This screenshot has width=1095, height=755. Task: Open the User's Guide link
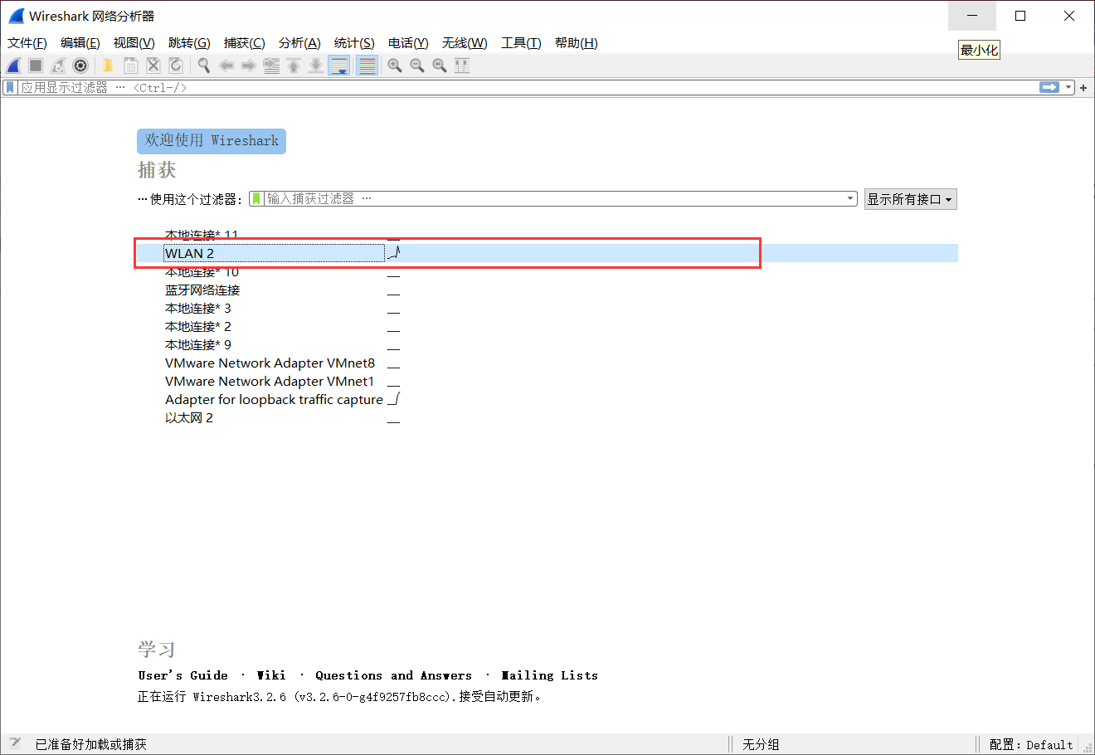click(x=182, y=675)
